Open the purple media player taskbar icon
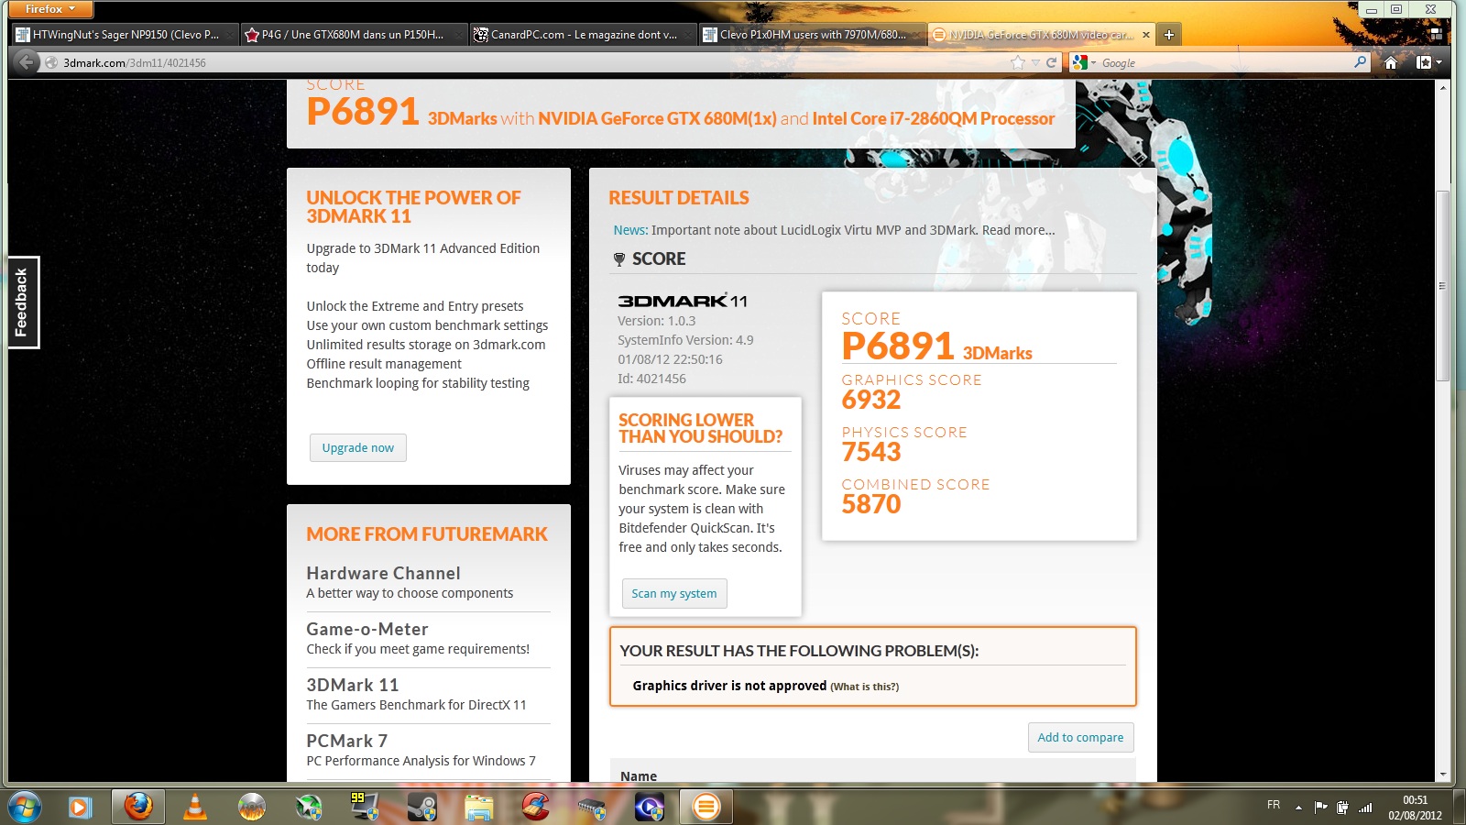Viewport: 1466px width, 825px height. coord(649,808)
